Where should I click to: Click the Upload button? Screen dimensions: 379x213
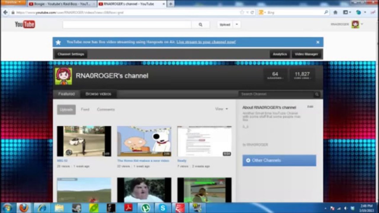[225, 25]
